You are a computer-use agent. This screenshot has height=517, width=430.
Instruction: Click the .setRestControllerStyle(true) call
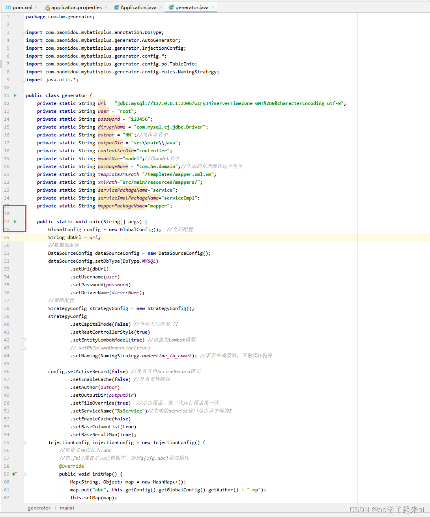[110, 332]
